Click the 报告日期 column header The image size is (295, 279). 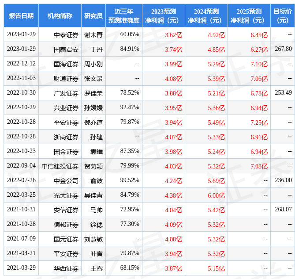tap(21, 16)
